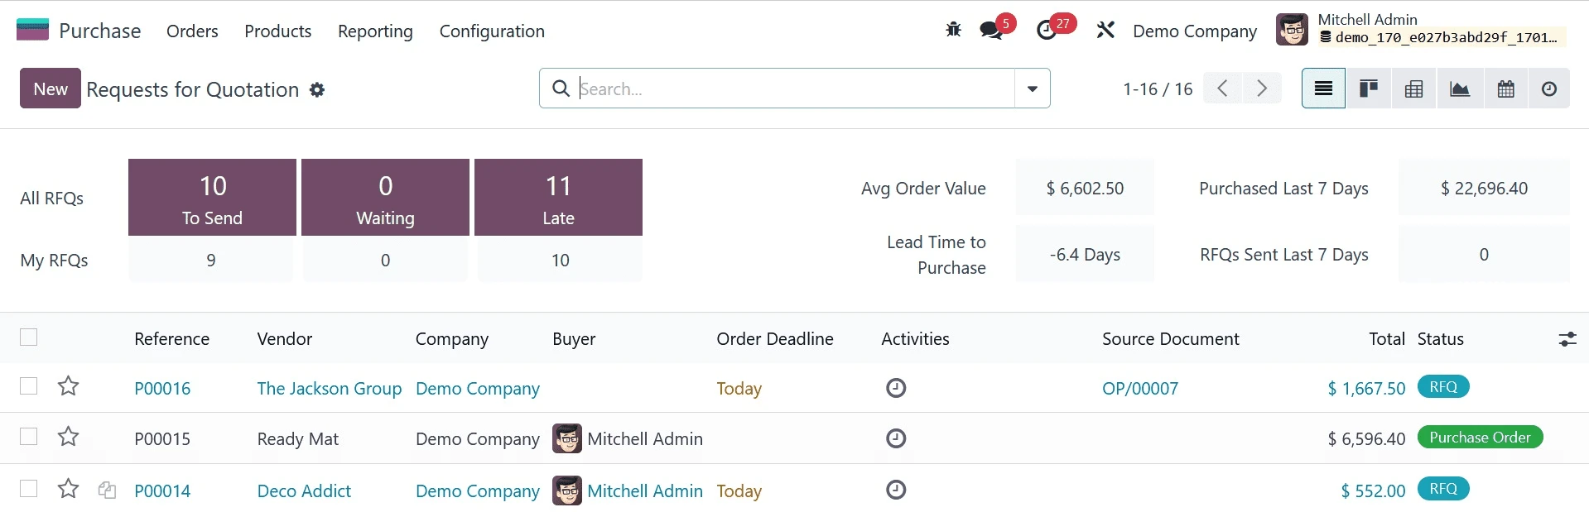
Task: Filter by 0 Waiting RFQs
Action: coord(385,198)
